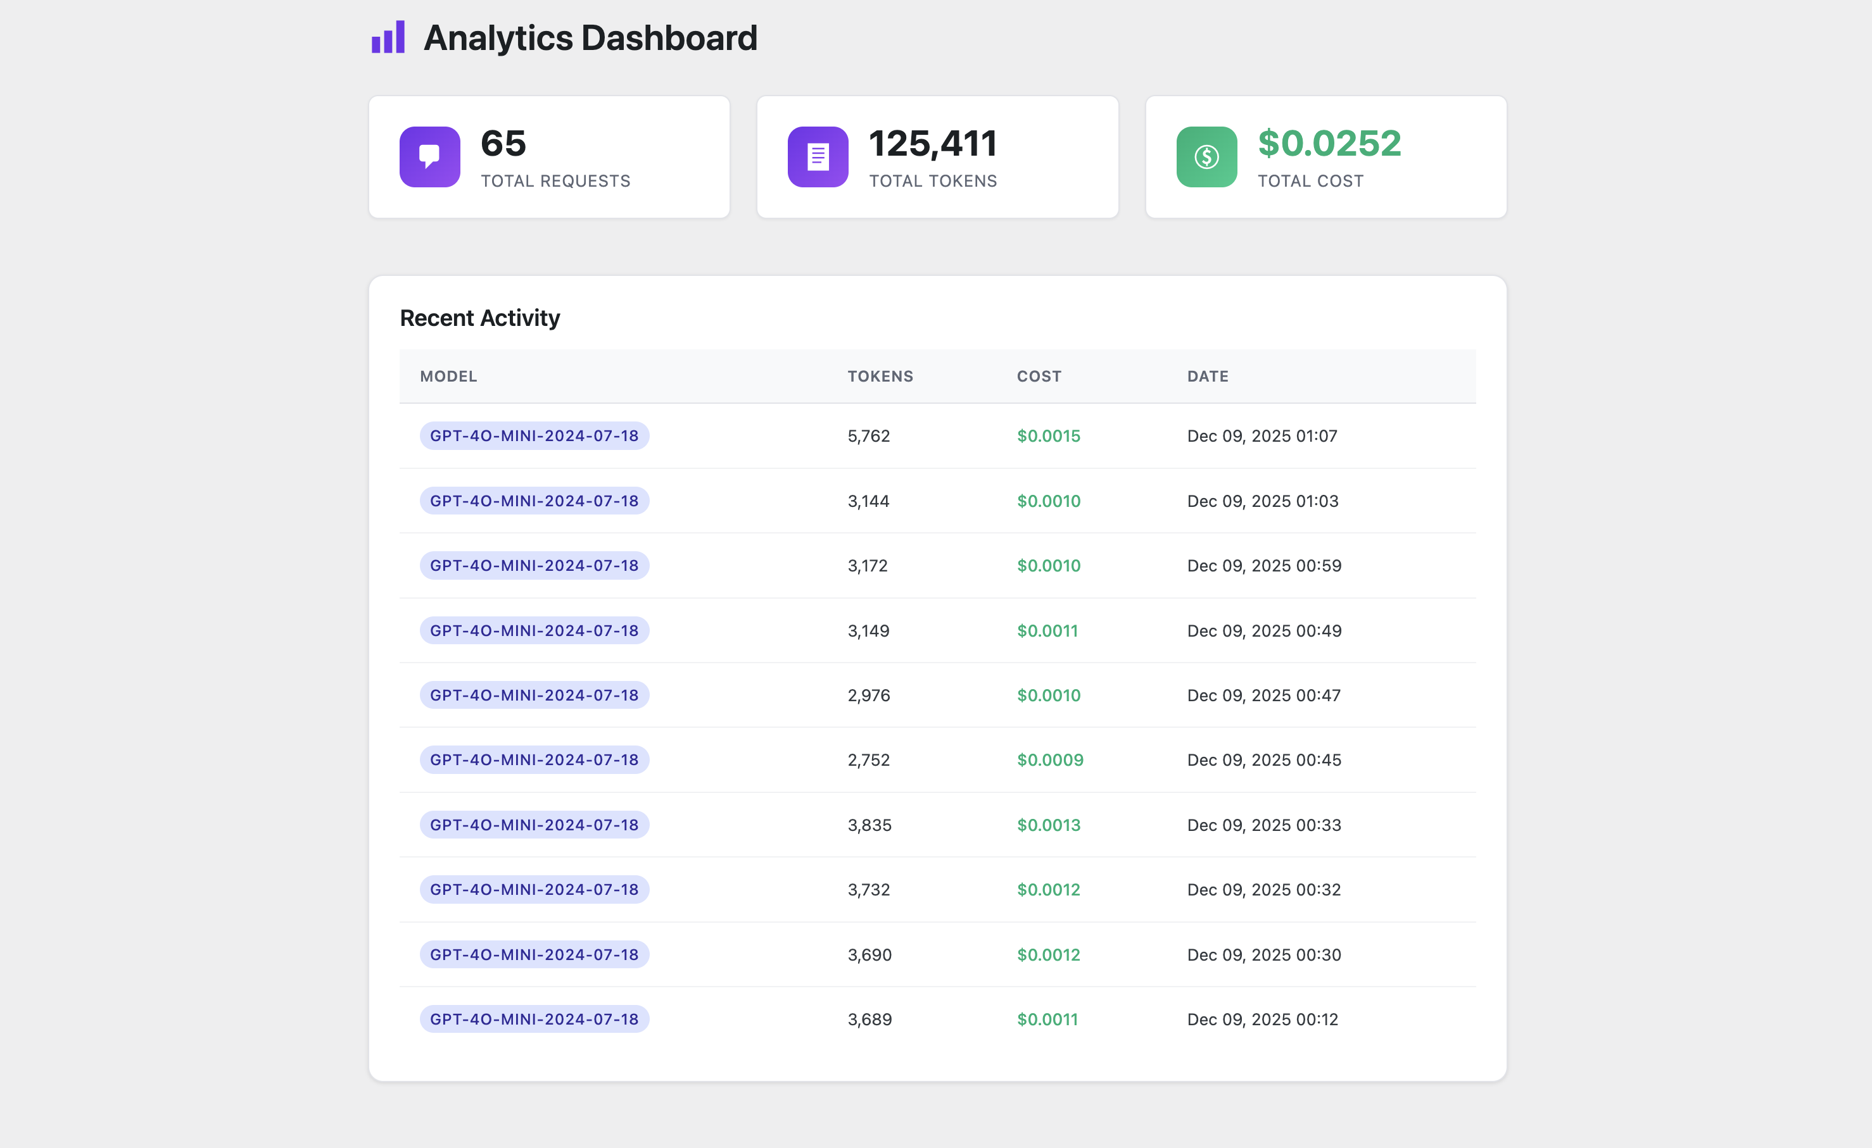The height and width of the screenshot is (1148, 1872).
Task: Click the model badge in the 3,689 tokens row
Action: click(x=534, y=1019)
